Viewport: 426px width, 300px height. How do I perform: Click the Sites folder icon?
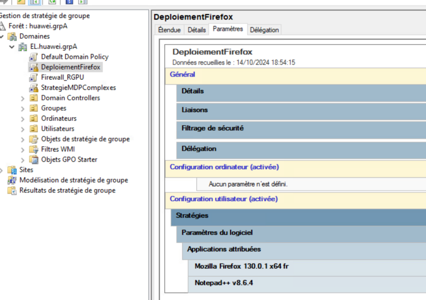[12, 170]
